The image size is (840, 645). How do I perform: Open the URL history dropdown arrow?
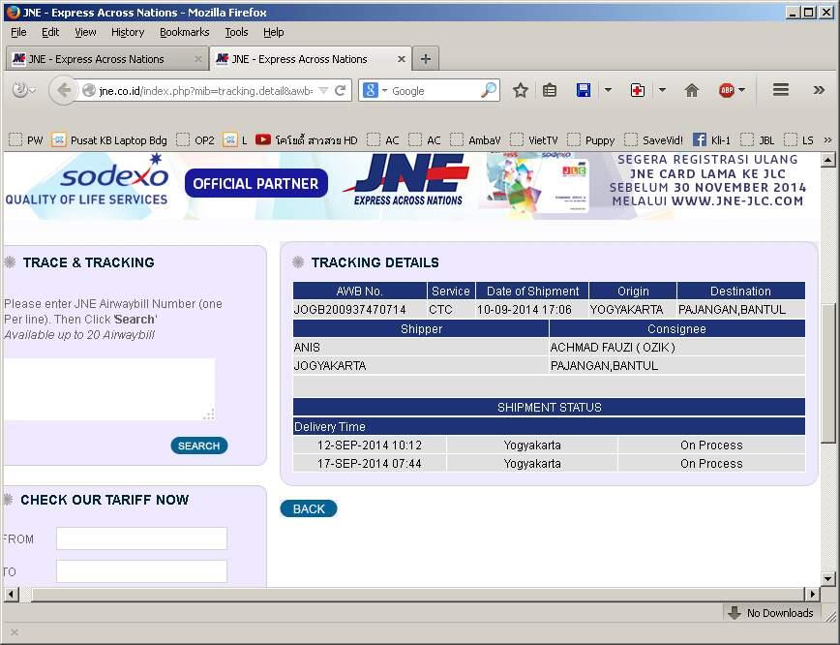pyautogui.click(x=323, y=91)
